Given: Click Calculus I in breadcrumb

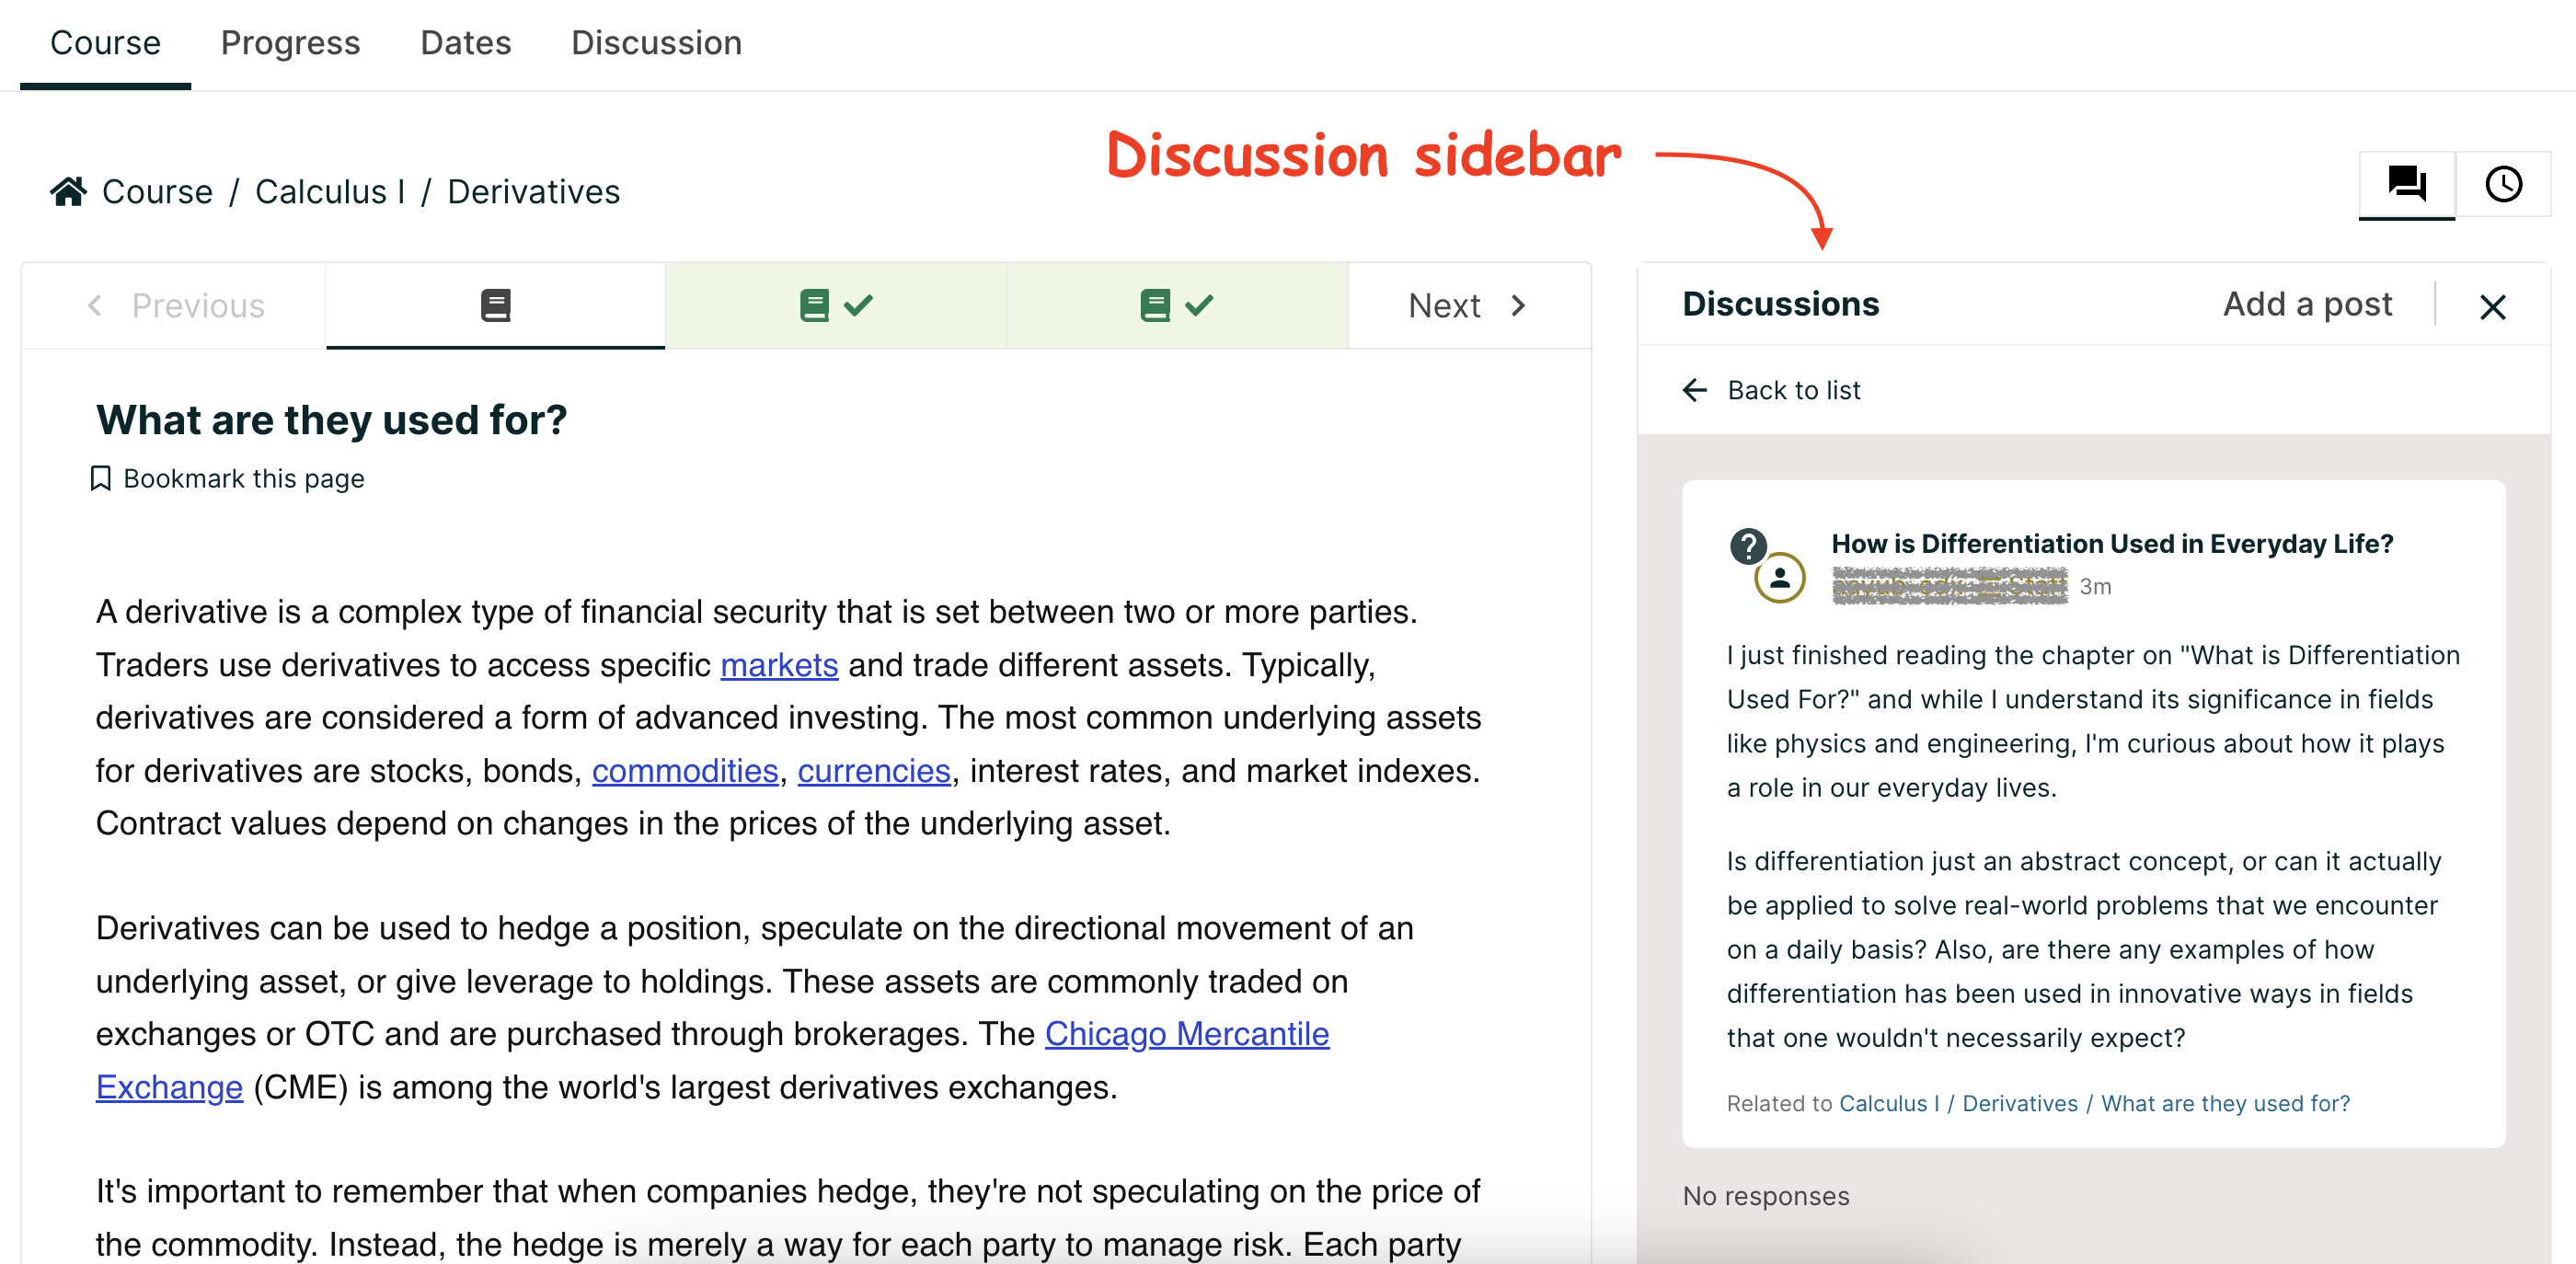Looking at the screenshot, I should pos(330,191).
